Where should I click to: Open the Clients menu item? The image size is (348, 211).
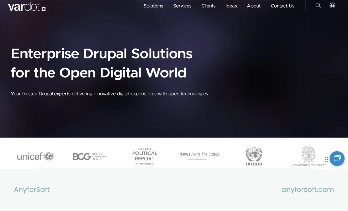point(208,6)
